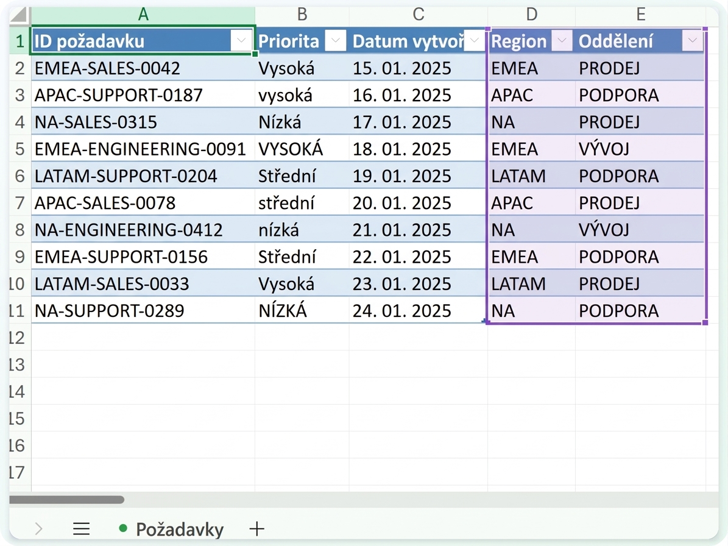Click Region cell NA in row 11
The height and width of the screenshot is (546, 728).
tap(532, 310)
